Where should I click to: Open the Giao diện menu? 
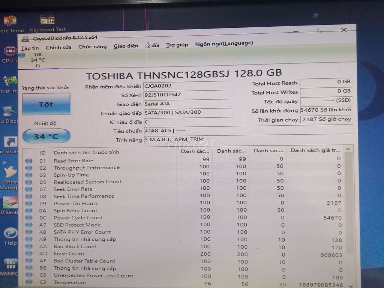coord(126,46)
